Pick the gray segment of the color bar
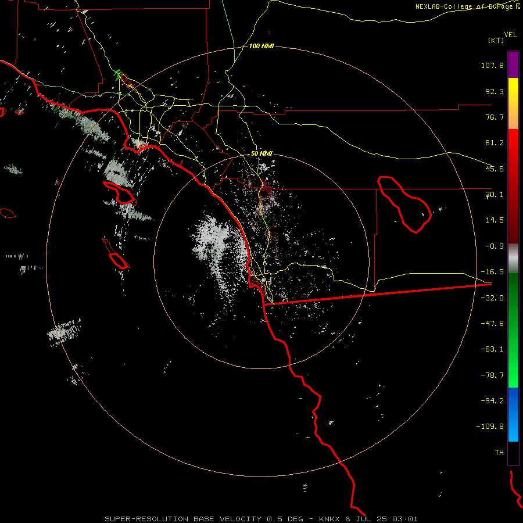Image resolution: width=523 pixels, height=523 pixels. pyautogui.click(x=513, y=259)
